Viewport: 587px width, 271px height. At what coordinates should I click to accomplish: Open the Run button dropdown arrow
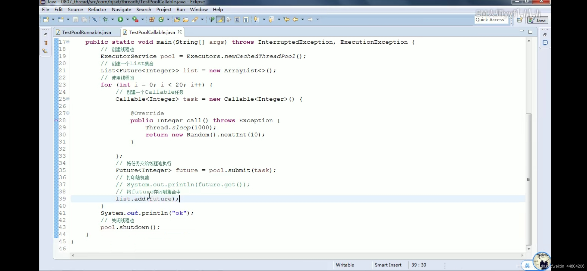(127, 19)
